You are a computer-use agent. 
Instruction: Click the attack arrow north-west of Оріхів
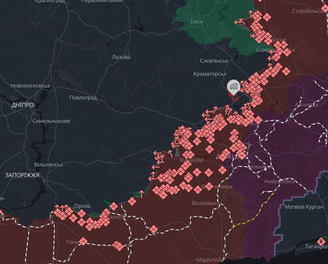tap(57, 207)
